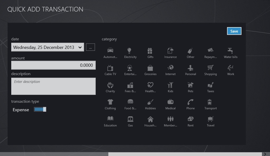Pick the Education book category
The image size is (270, 156).
pos(110,119)
